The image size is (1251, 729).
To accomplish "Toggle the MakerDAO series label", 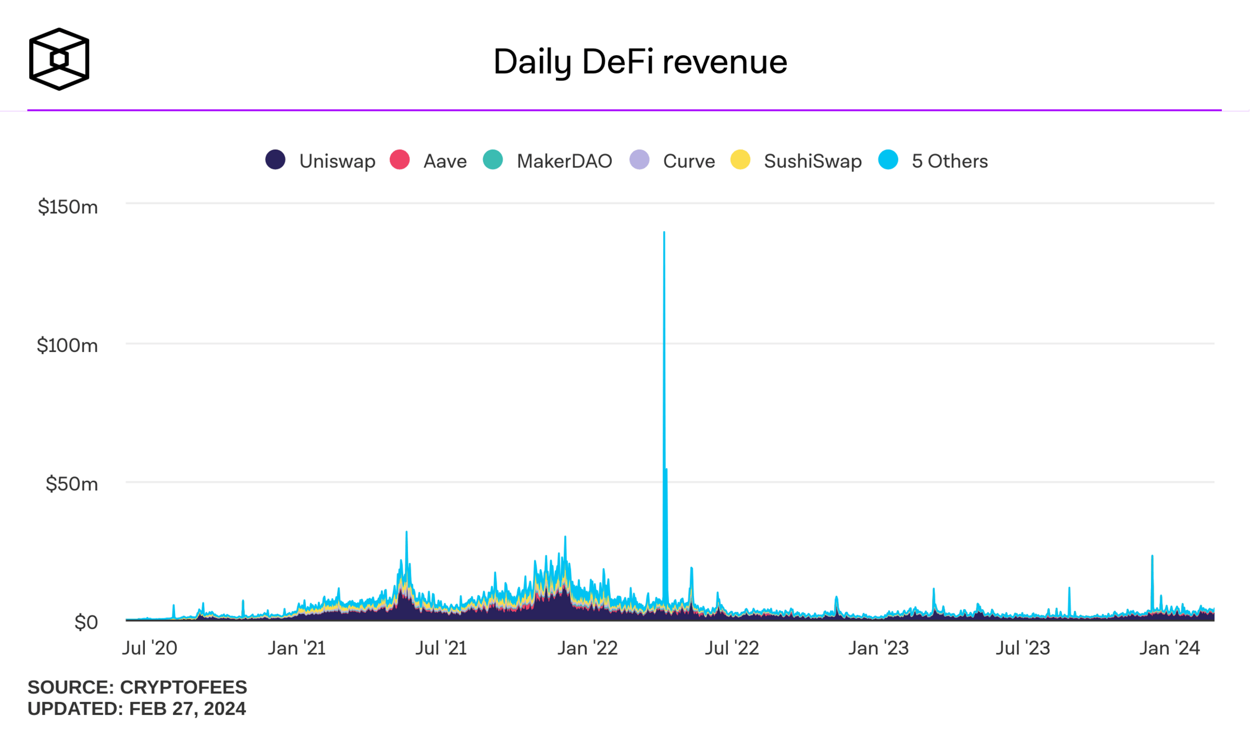I will (564, 161).
